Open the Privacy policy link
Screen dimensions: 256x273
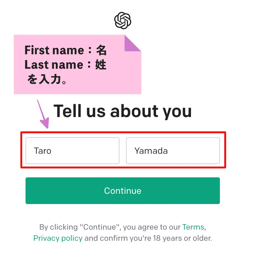58,238
